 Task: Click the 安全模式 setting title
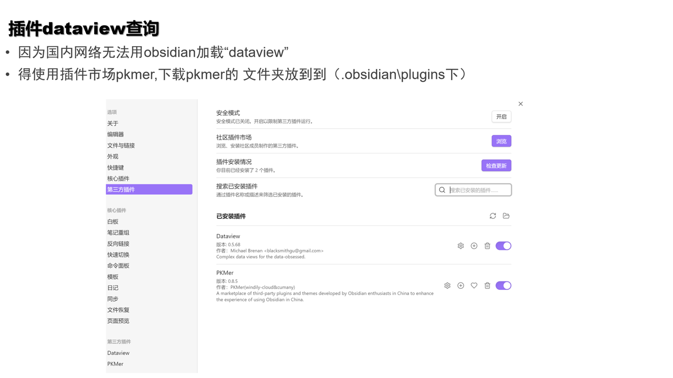click(x=228, y=113)
